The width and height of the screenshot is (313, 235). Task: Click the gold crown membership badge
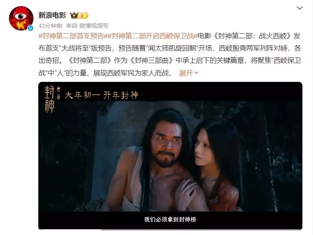[74, 15]
